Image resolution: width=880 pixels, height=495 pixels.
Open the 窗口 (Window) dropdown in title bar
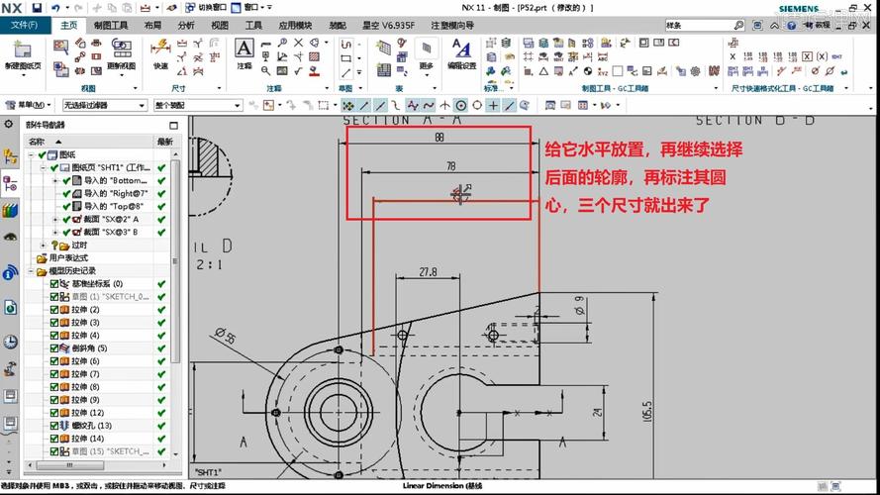click(250, 8)
